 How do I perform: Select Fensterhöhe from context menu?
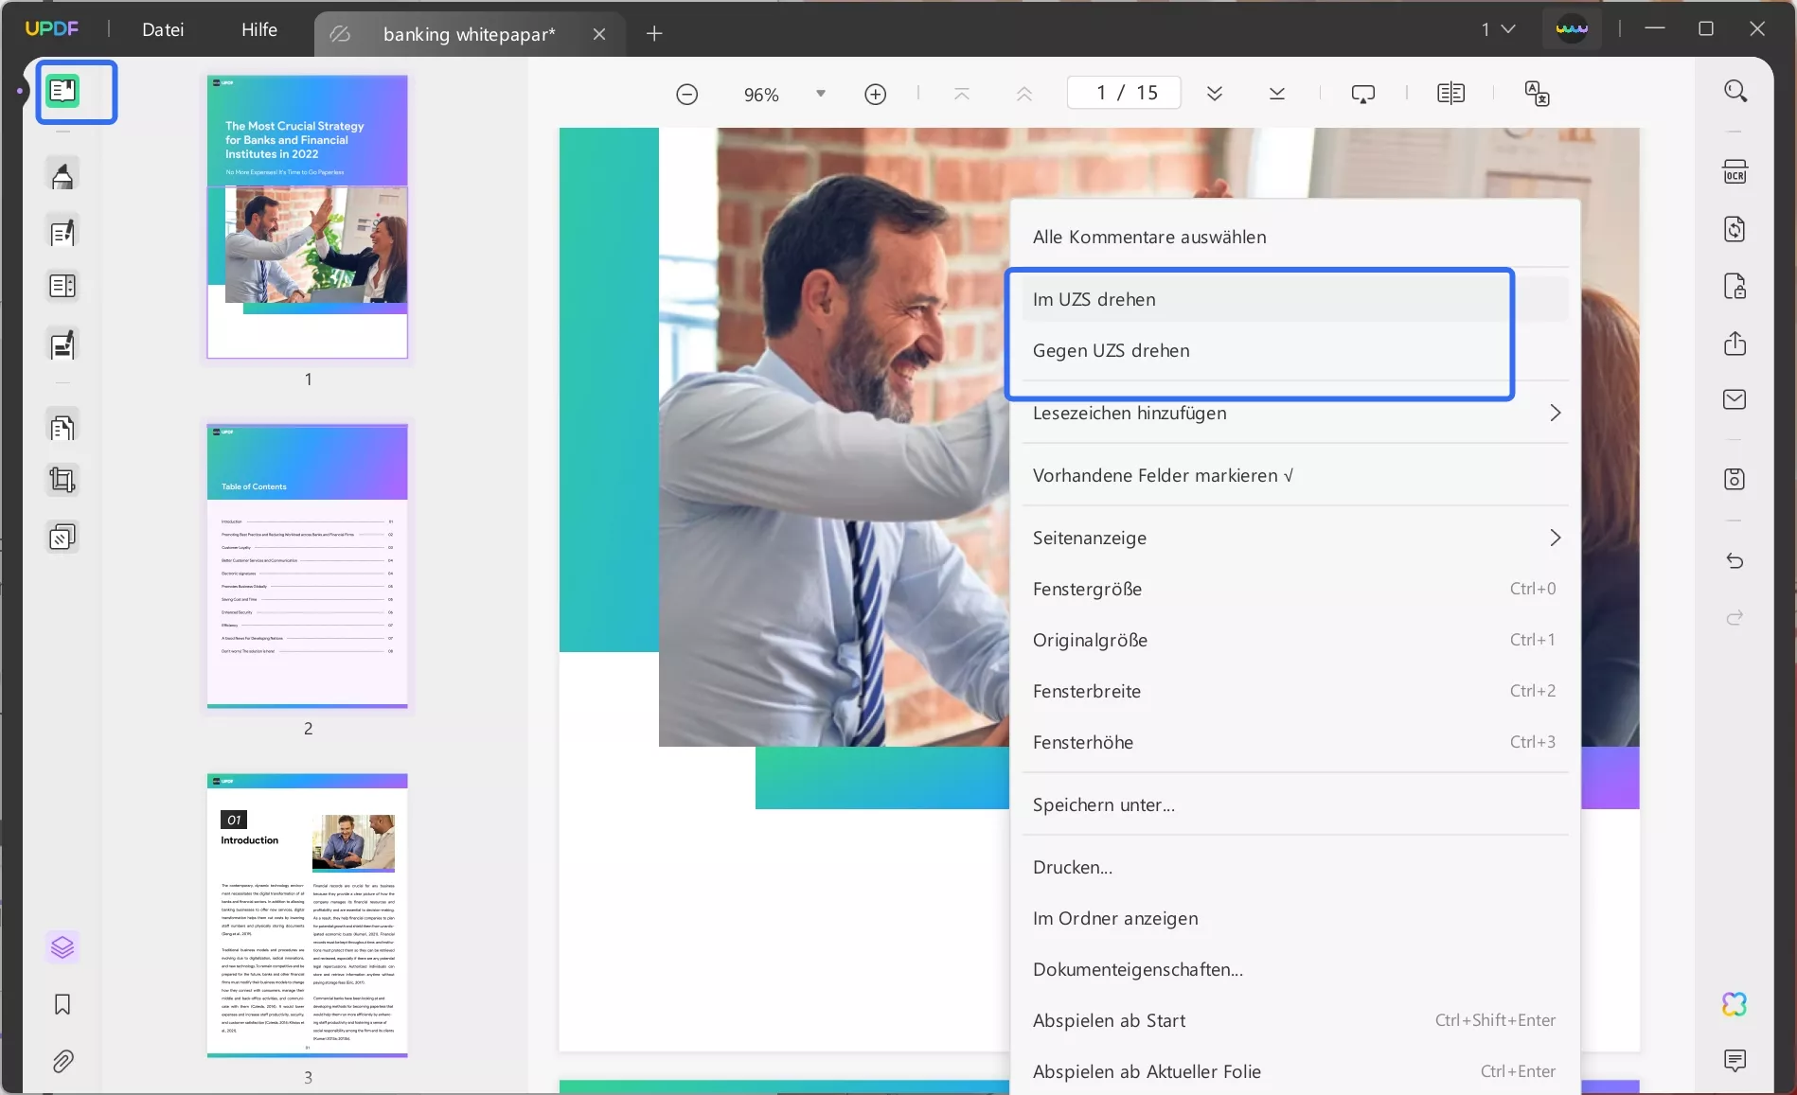click(1295, 742)
